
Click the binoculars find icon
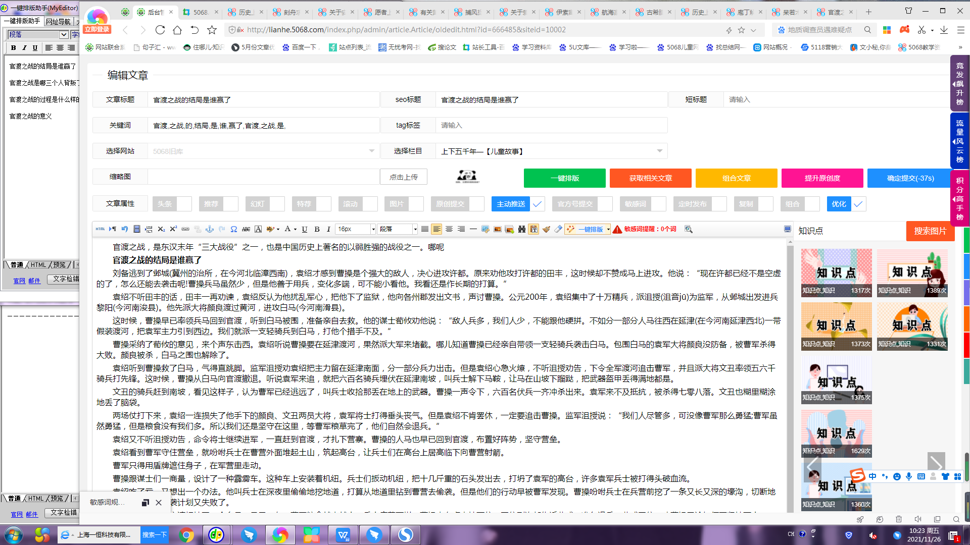(522, 229)
